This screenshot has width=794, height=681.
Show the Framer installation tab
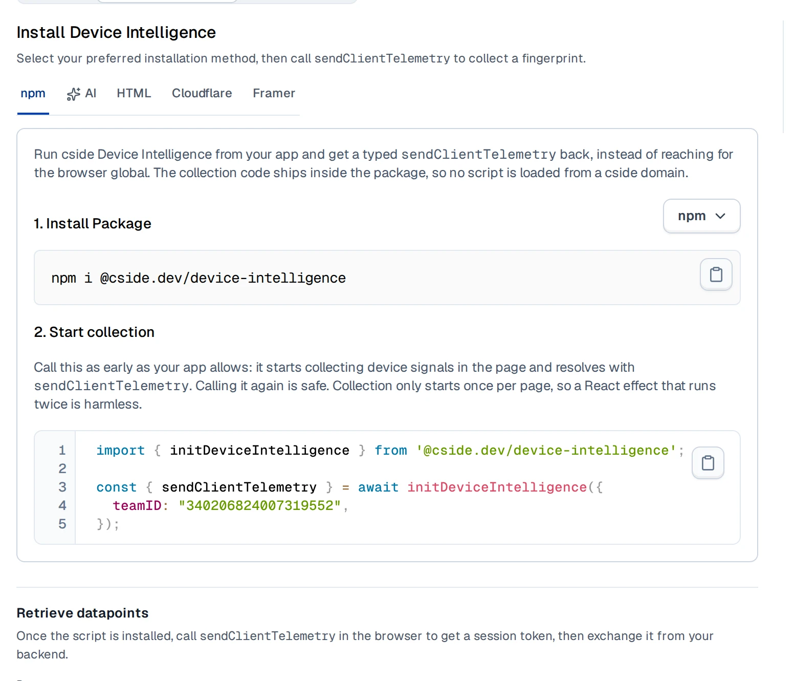click(x=274, y=93)
